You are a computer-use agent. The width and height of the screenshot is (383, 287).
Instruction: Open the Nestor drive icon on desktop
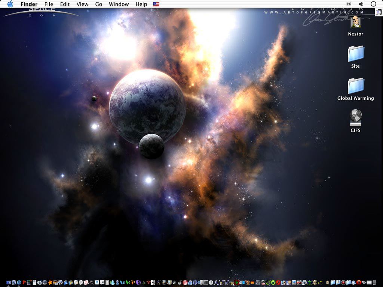coord(356,22)
